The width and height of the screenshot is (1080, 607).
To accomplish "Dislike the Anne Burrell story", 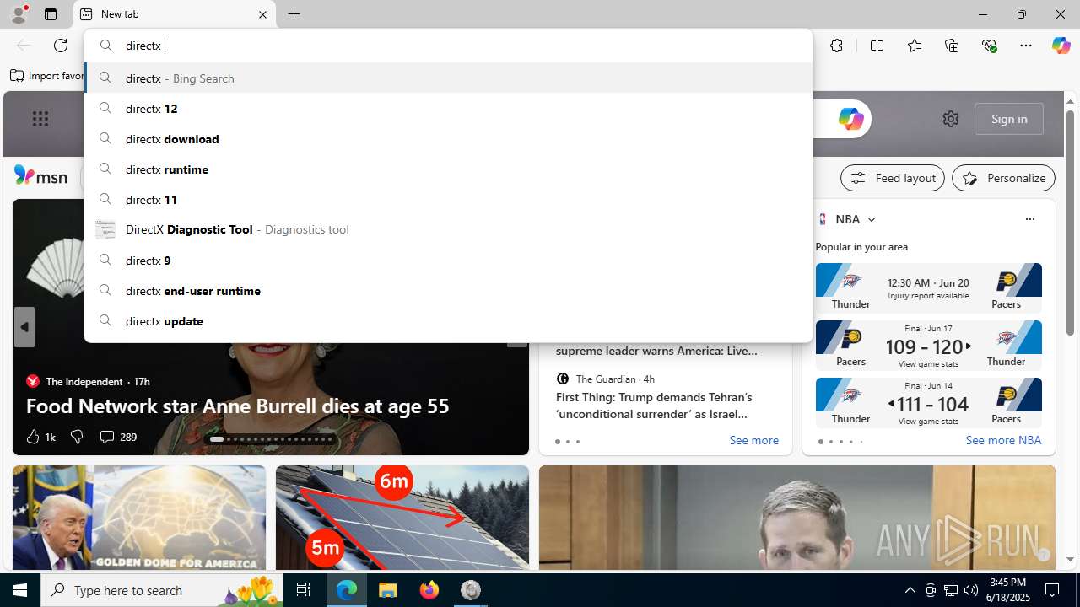I will pyautogui.click(x=77, y=437).
